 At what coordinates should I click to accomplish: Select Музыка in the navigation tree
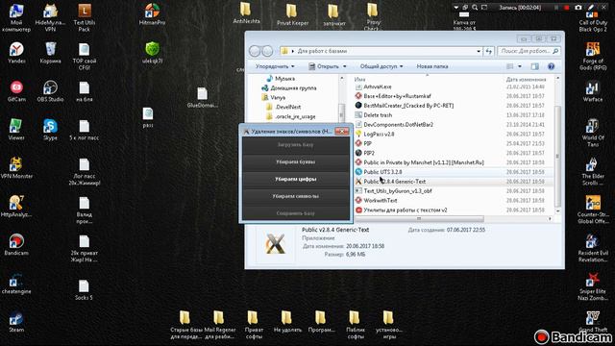coord(284,79)
